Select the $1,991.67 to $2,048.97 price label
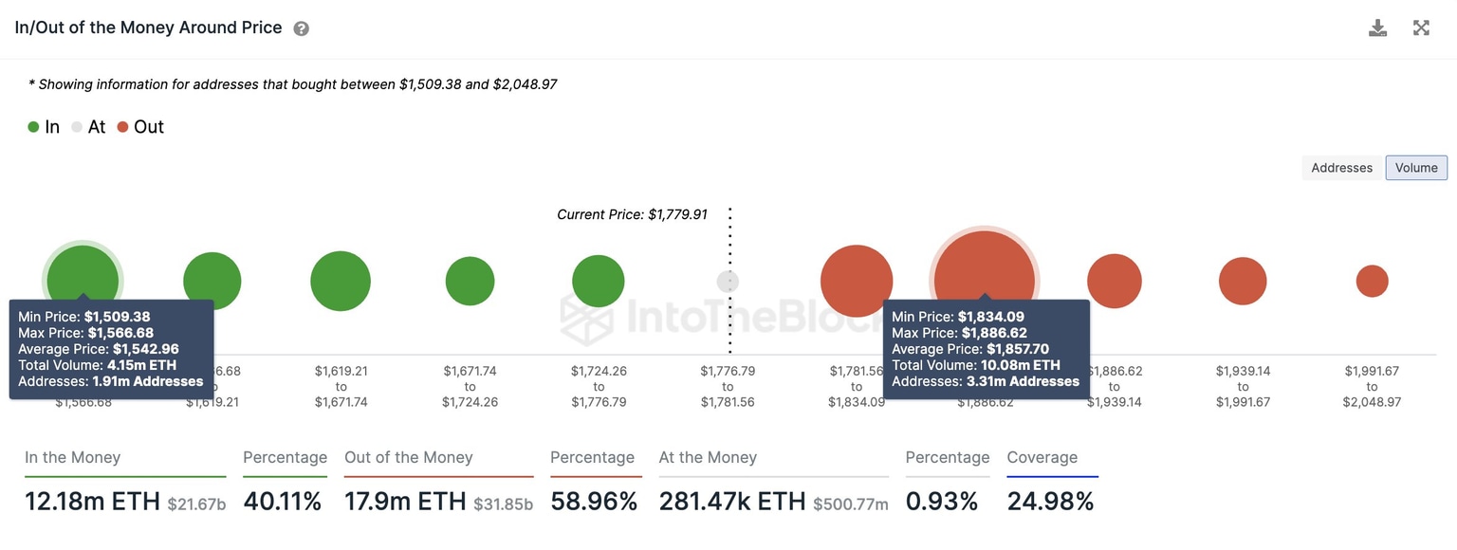This screenshot has height=550, width=1457. tap(1372, 386)
